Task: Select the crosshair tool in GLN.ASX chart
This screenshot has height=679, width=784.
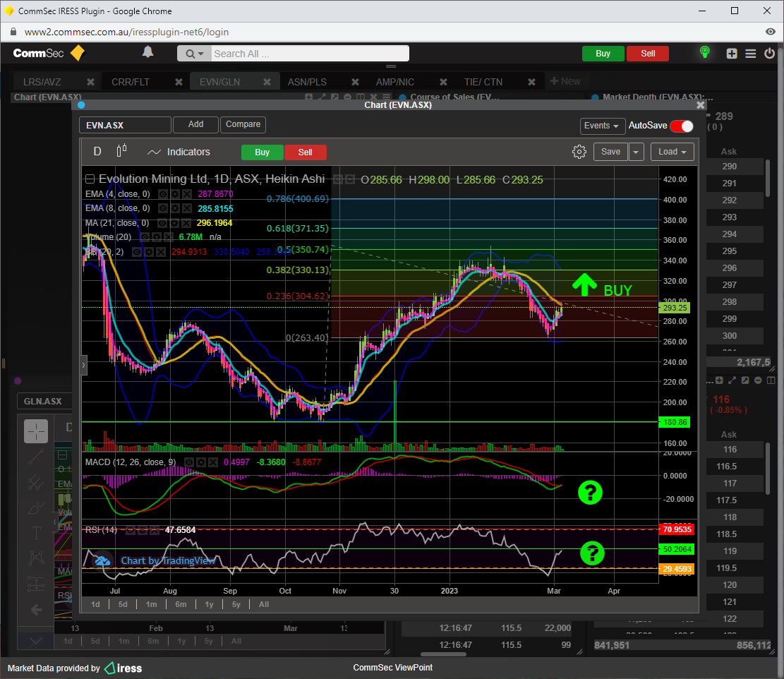Action: click(36, 431)
